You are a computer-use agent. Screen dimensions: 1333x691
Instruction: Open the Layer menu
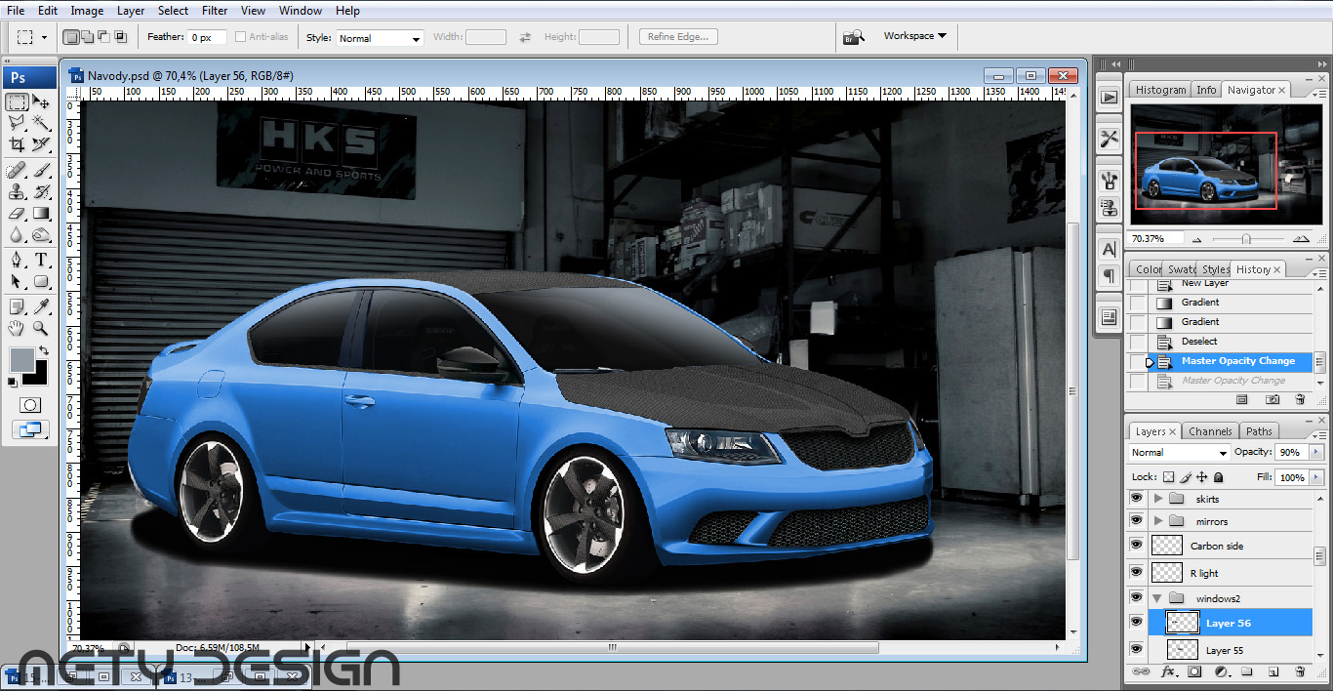(x=131, y=11)
